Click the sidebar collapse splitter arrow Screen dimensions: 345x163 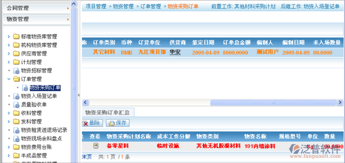tap(78, 95)
